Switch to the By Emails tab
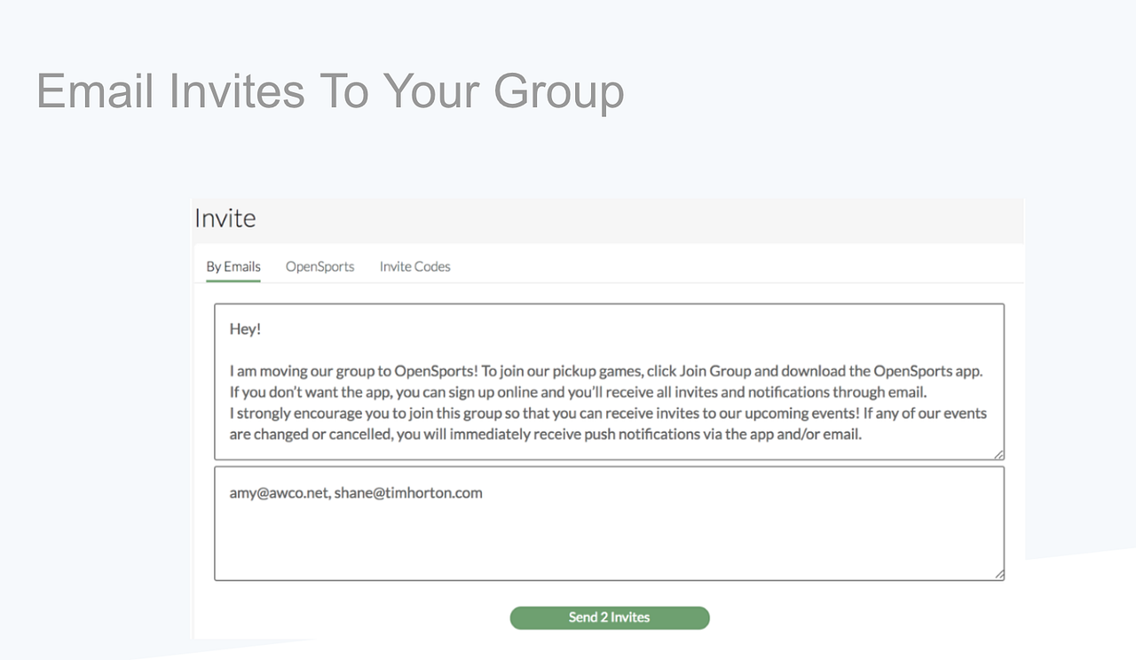The image size is (1136, 660). (233, 266)
